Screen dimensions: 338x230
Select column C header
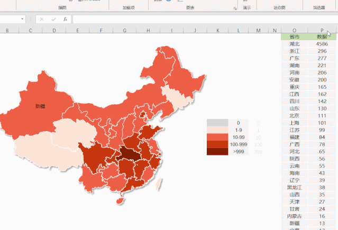click(31, 30)
